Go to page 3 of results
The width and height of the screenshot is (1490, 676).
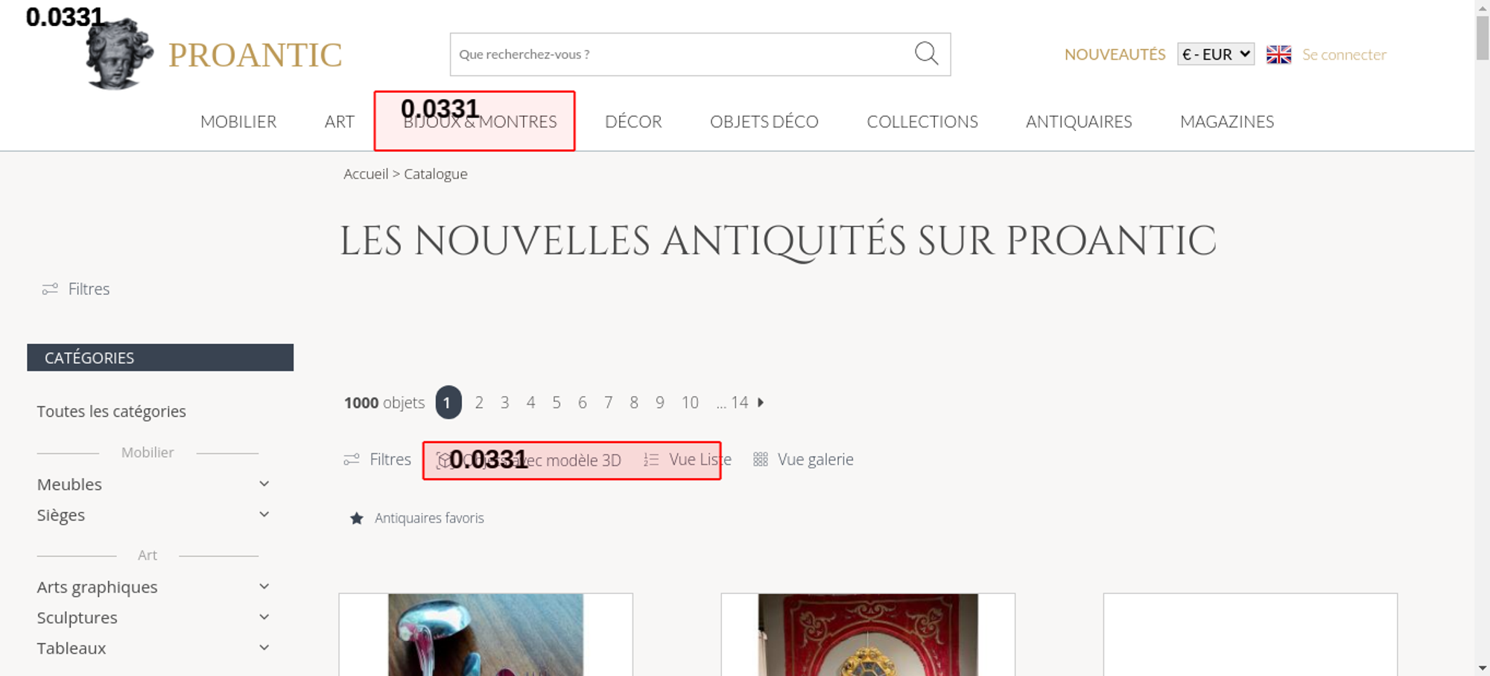(504, 402)
